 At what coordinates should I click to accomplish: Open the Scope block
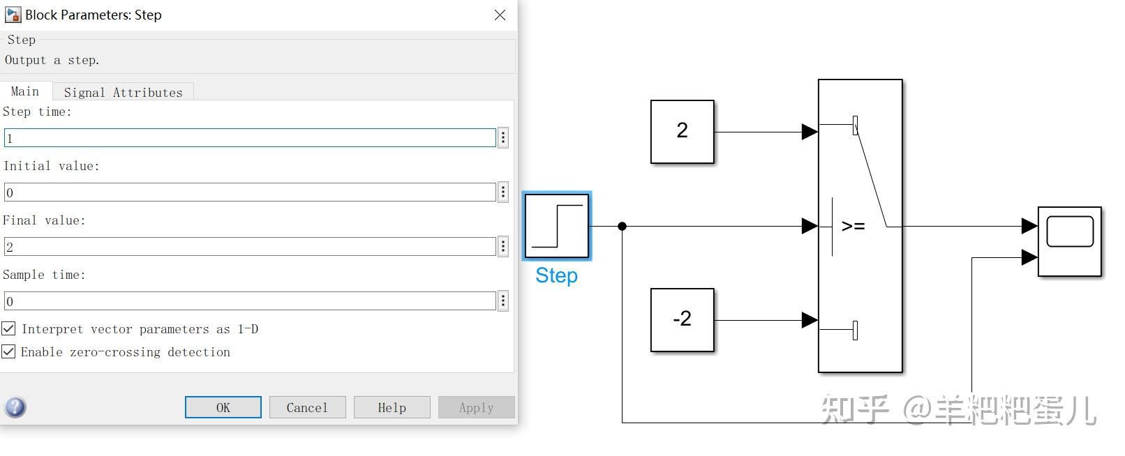[x=1069, y=241]
